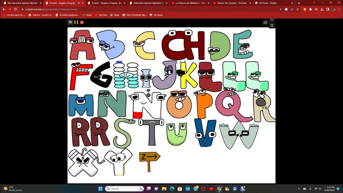This screenshot has height=193, width=343.
Task: Open Addons - Scratch A... bookmark
Action: point(40,15)
